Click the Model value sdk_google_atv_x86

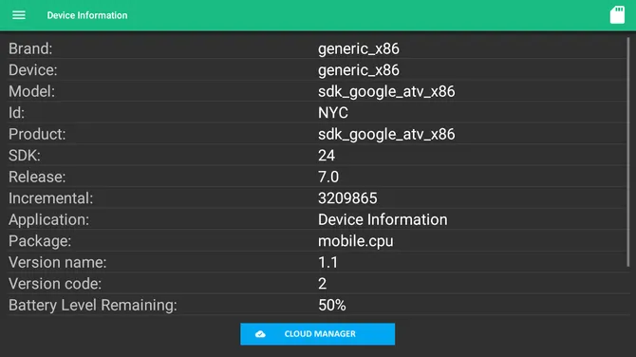pyautogui.click(x=386, y=92)
